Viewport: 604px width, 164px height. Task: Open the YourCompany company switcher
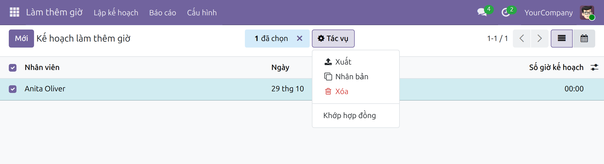tap(549, 13)
